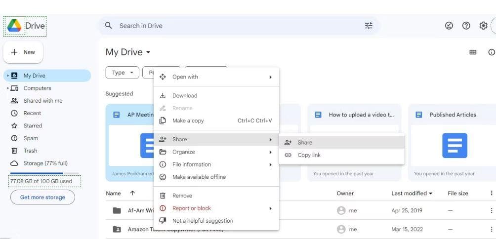Click Get more storage button

[x=42, y=197]
